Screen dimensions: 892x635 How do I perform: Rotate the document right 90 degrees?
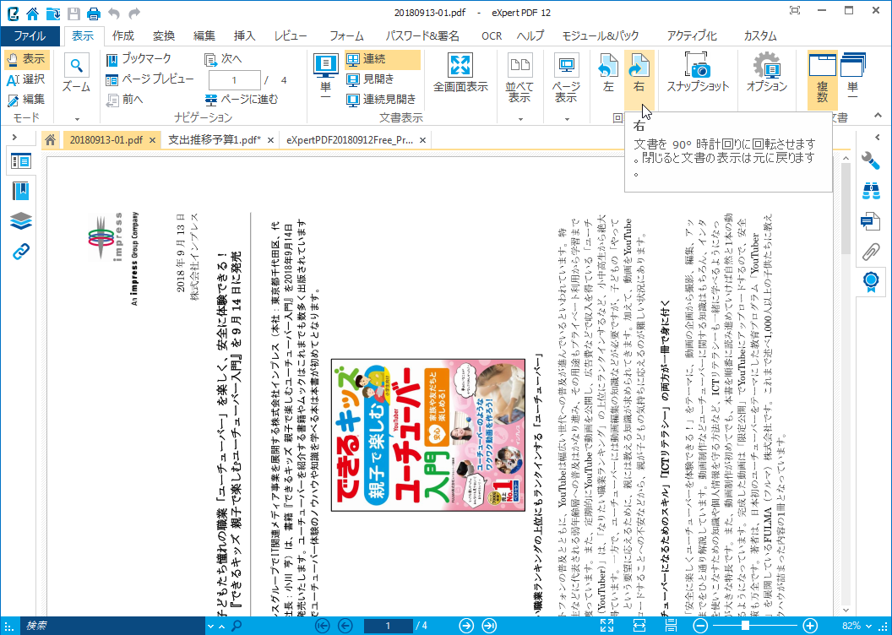click(x=639, y=72)
